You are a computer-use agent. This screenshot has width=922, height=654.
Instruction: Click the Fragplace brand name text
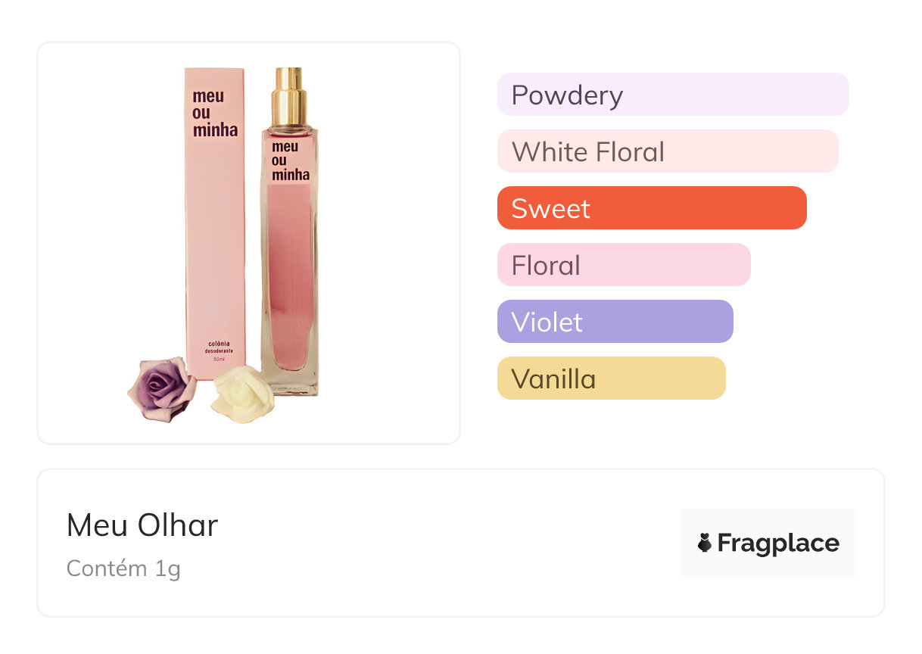[x=778, y=543]
